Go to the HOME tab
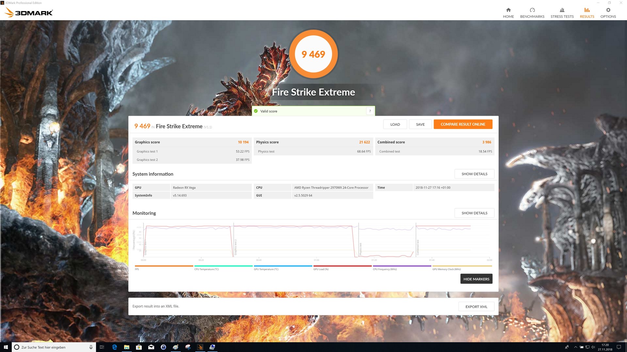Viewport: 627px width, 352px height. coord(508,13)
